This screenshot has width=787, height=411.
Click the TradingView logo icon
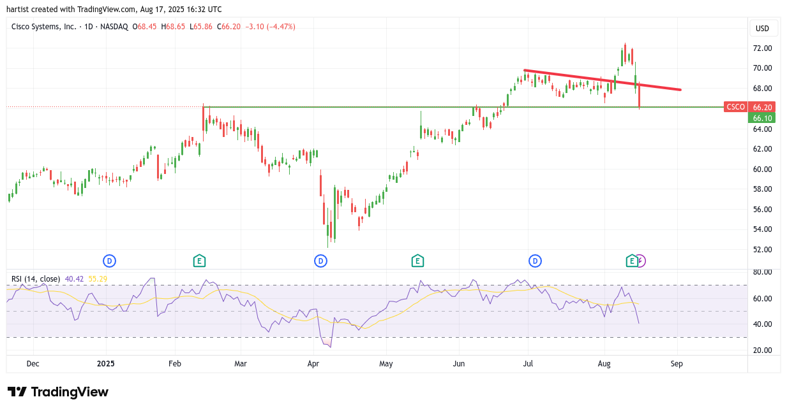point(17,392)
